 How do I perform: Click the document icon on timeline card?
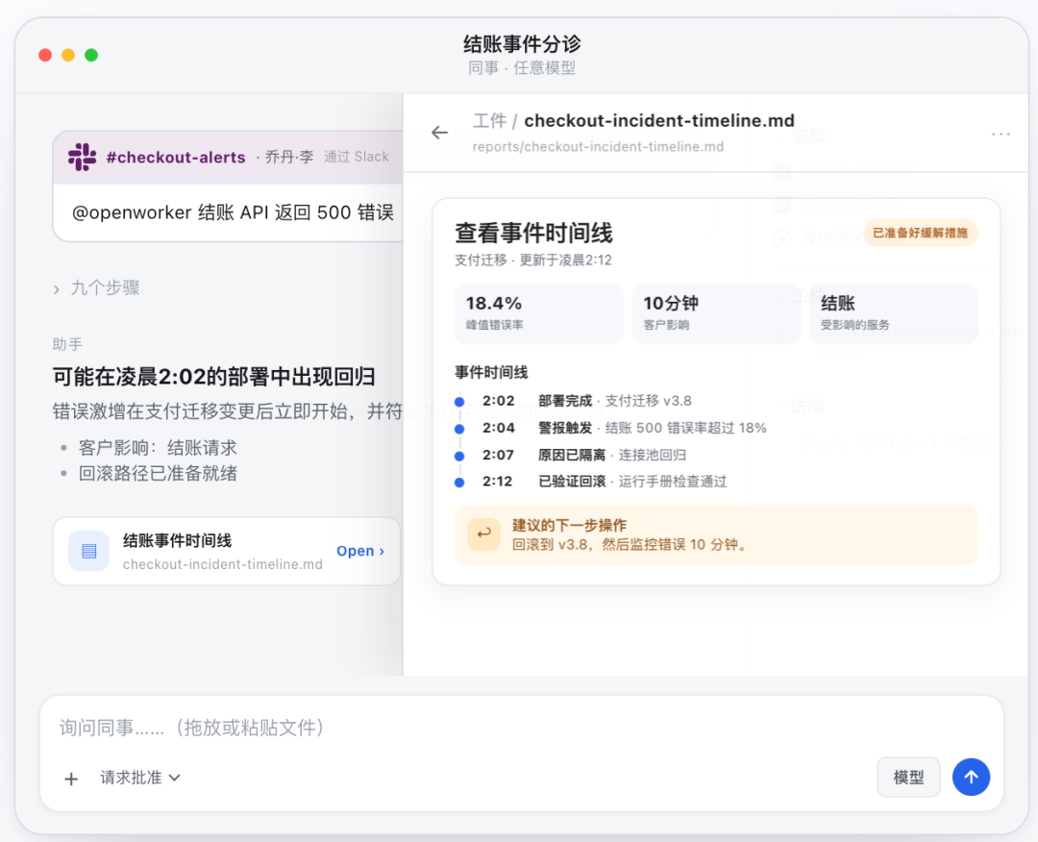(x=88, y=551)
